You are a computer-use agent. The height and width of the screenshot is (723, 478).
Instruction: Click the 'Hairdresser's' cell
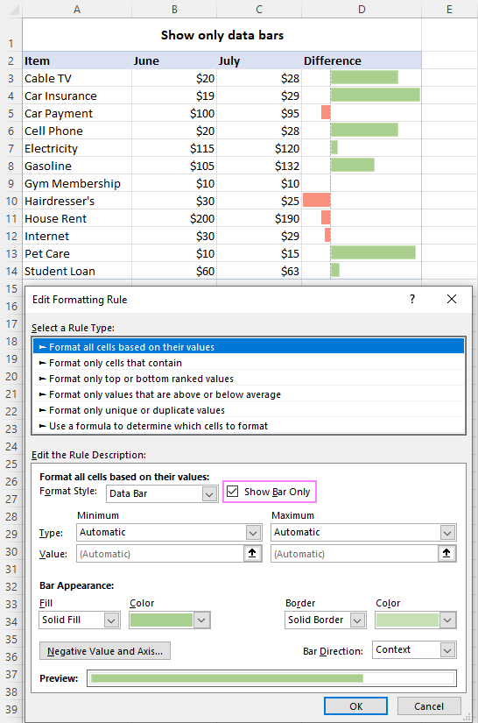click(x=77, y=201)
